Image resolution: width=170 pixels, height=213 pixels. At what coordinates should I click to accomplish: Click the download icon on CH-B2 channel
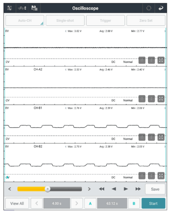pyautogui.click(x=151, y=176)
